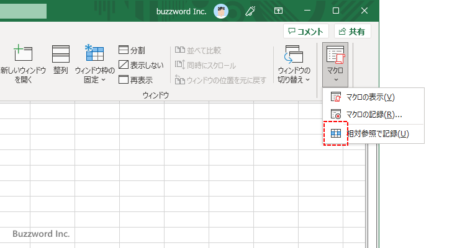The image size is (452, 248).
Task: Click the View Side by Side (並べて比較) option
Action: pyautogui.click(x=199, y=50)
